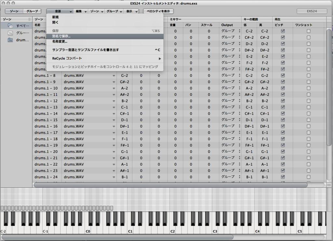This screenshot has height=241, width=333.
Task: Click the スケール column header
Action: coord(209,25)
